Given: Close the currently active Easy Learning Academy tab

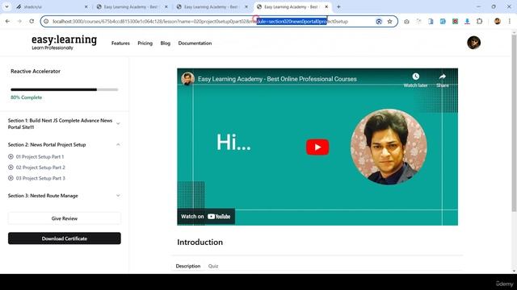Looking at the screenshot, I should coord(326,6).
